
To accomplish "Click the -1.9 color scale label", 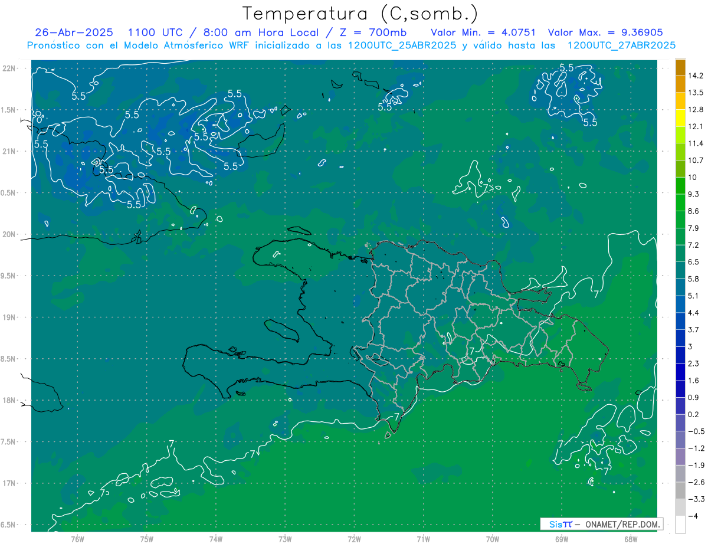I will (x=696, y=465).
